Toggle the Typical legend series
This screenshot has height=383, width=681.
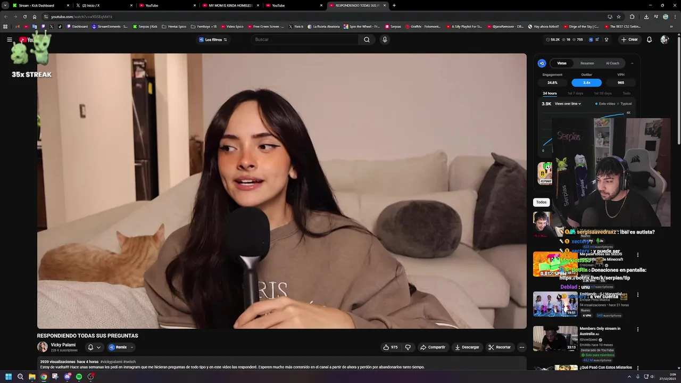[x=625, y=104]
